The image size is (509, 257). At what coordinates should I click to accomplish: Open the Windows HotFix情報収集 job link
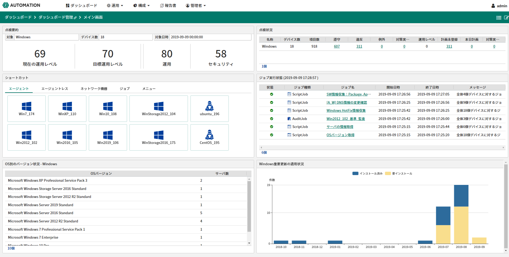(x=346, y=110)
